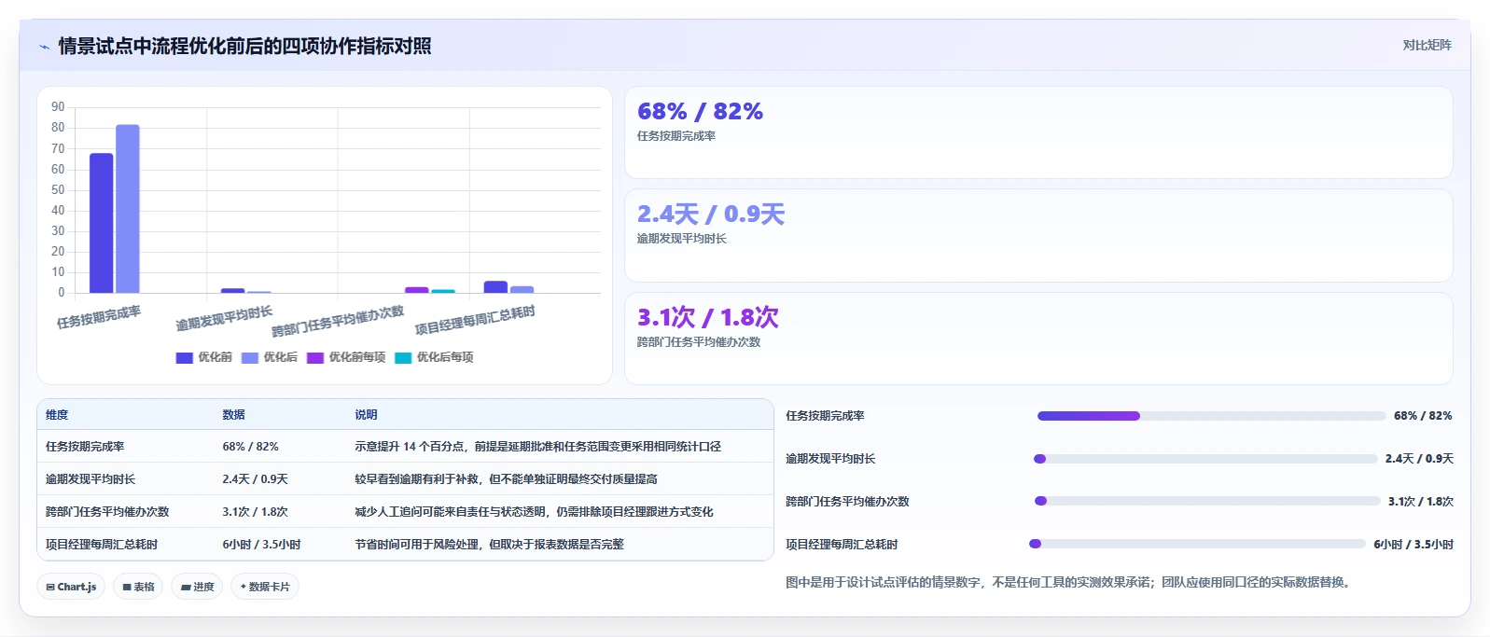Click the 进度 tag chip
Viewport: 1490px width, 637px height.
click(197, 587)
